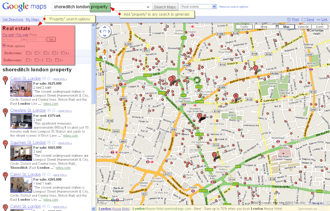The image size is (330, 211).
Task: Select map marker G near Whitechapel Gallery
Action: coord(215,156)
